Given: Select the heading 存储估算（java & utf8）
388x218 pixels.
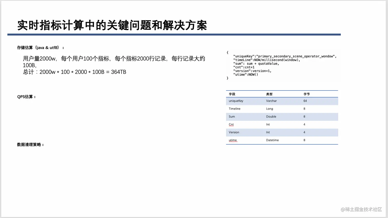Looking at the screenshot, I should (41, 48).
